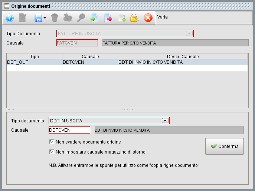Open the DDT IN USCITA dropdown
The height and width of the screenshot is (191, 255).
tap(109, 121)
